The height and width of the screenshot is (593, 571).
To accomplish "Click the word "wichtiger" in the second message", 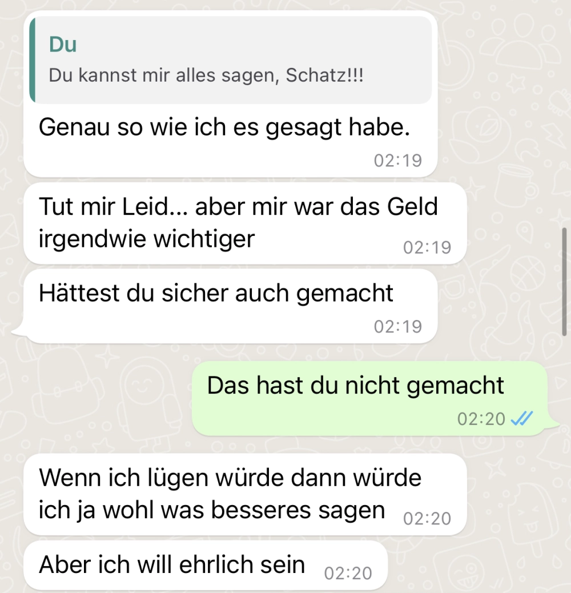I will 204,239.
